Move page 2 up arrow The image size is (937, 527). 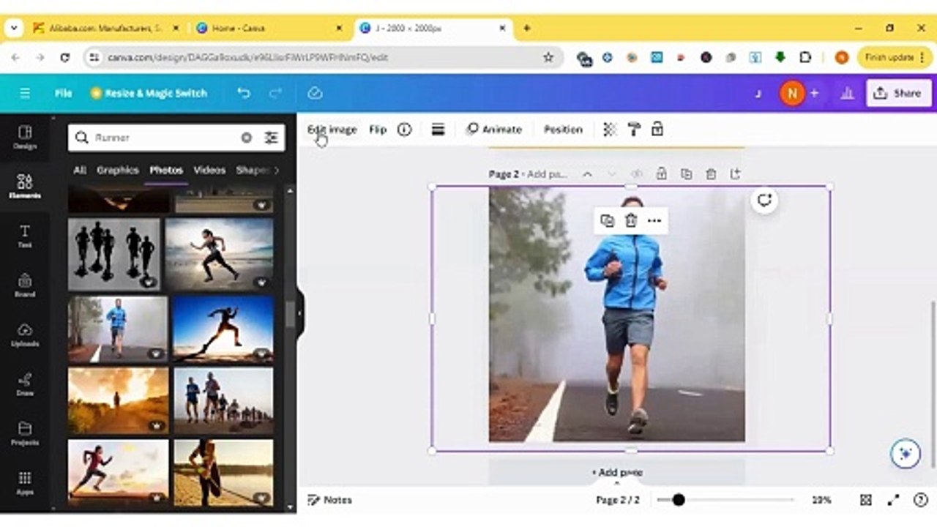point(587,174)
